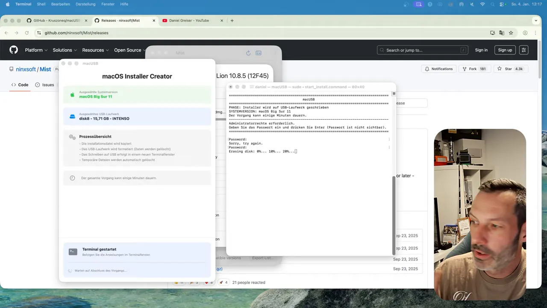The width and height of the screenshot is (547, 308).
Task: Expand the Resources dropdown menu
Action: (95, 50)
